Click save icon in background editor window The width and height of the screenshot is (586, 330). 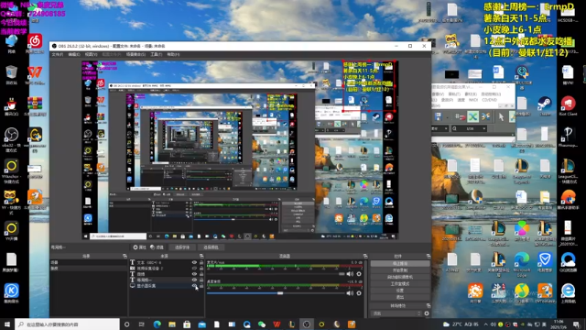tap(438, 116)
